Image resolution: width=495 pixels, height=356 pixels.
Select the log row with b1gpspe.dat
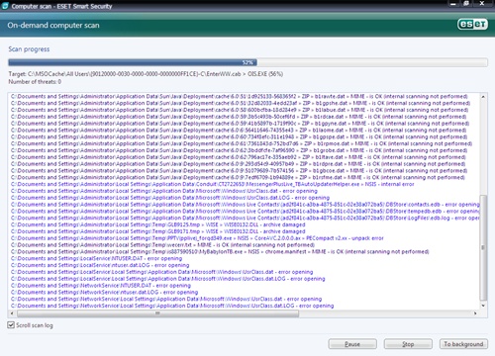(239, 136)
